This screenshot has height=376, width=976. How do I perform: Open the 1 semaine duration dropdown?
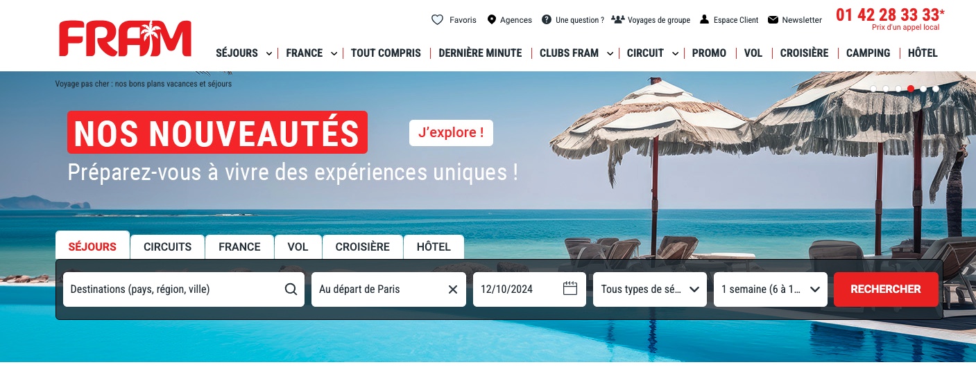771,289
